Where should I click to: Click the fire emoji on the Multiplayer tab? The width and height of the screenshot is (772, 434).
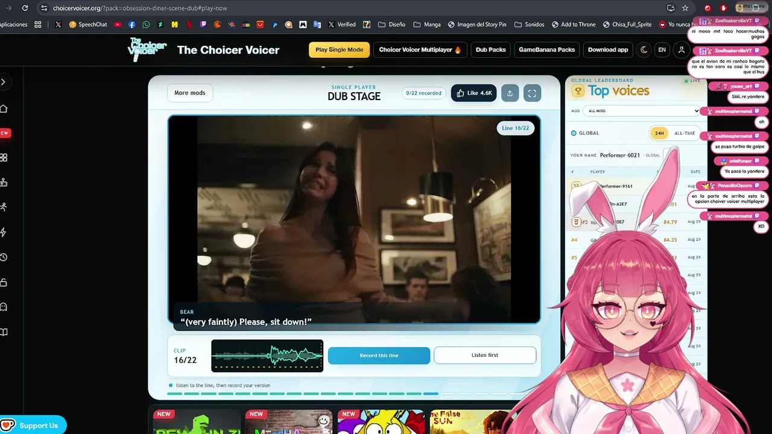pos(458,49)
